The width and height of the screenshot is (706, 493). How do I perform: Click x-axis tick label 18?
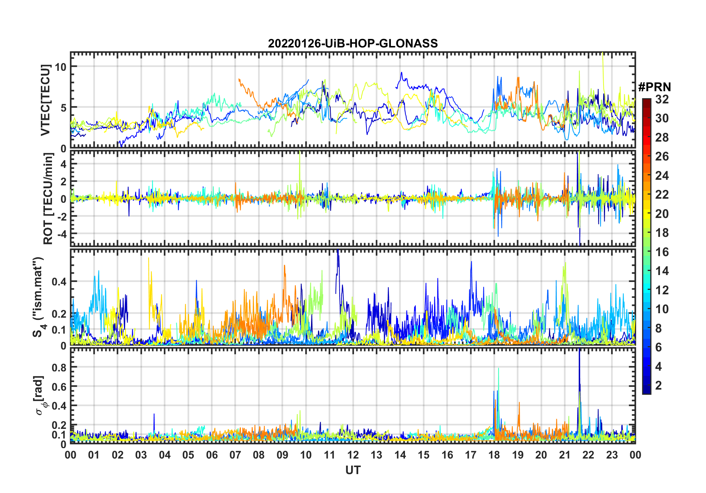click(x=494, y=455)
